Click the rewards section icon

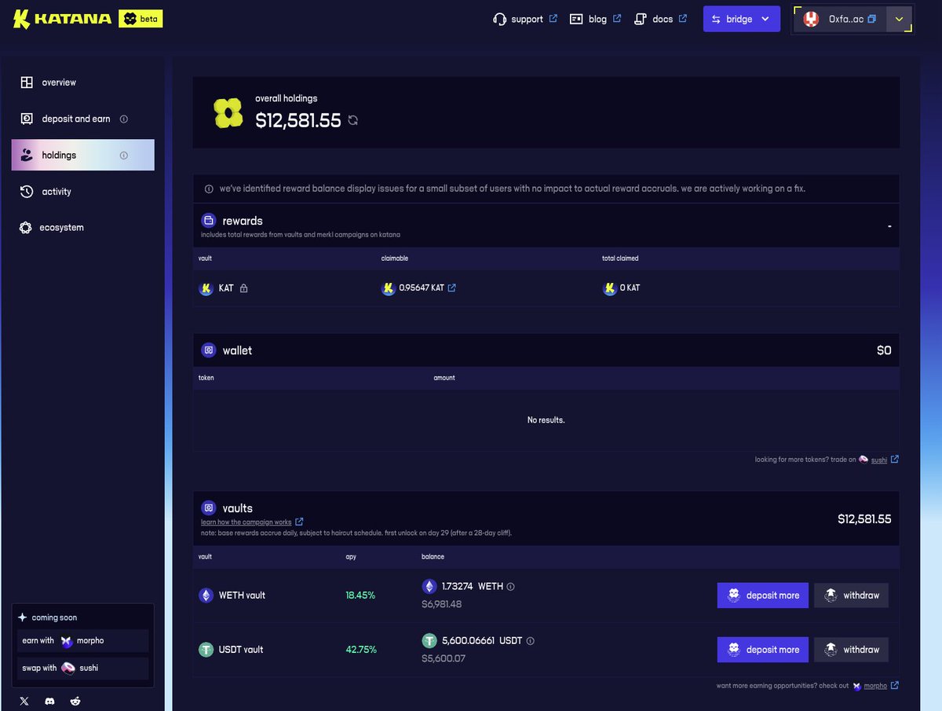[x=208, y=221]
